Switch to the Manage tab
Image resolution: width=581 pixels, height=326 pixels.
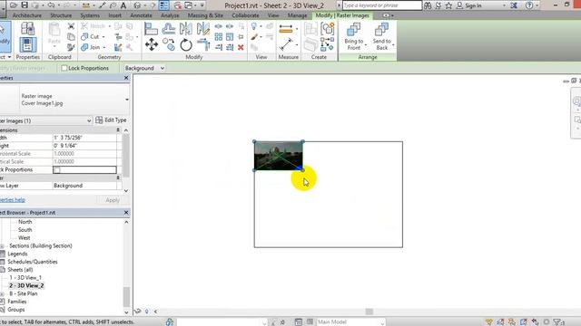coord(297,15)
